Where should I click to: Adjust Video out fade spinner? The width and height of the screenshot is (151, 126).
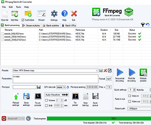coord(147,101)
